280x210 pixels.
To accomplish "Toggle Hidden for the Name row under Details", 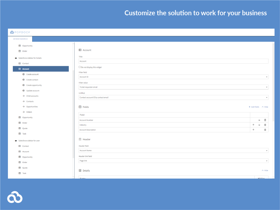I will tap(261, 178).
